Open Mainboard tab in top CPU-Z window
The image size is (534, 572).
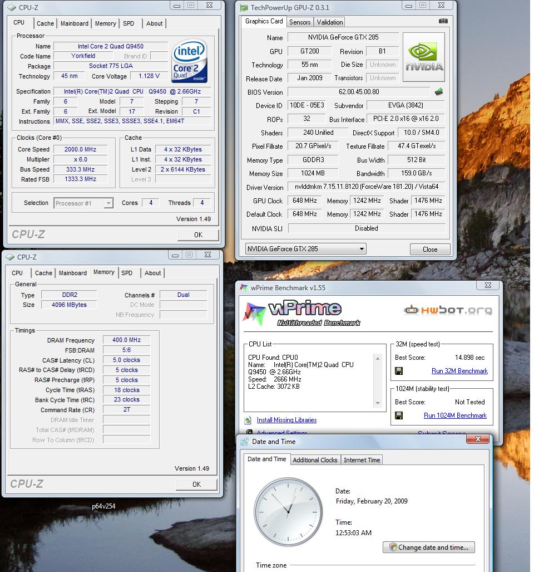(x=75, y=23)
